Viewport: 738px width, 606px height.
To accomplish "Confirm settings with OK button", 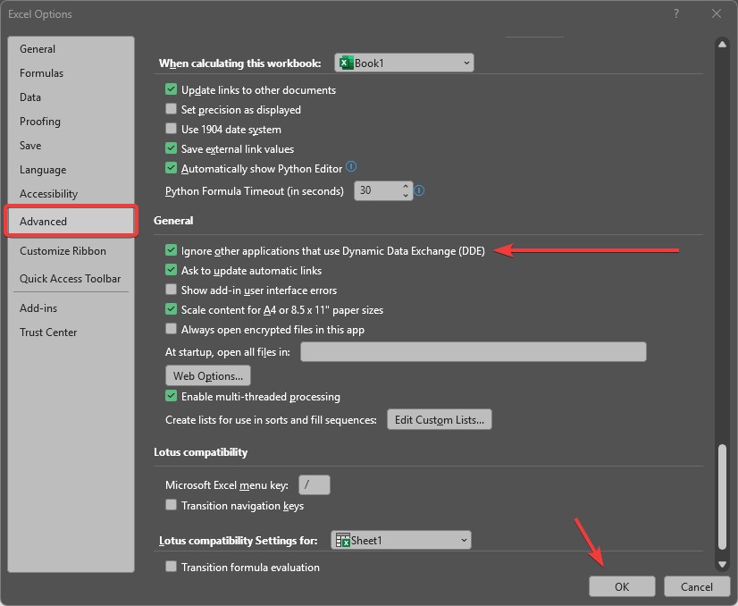I will [622, 586].
